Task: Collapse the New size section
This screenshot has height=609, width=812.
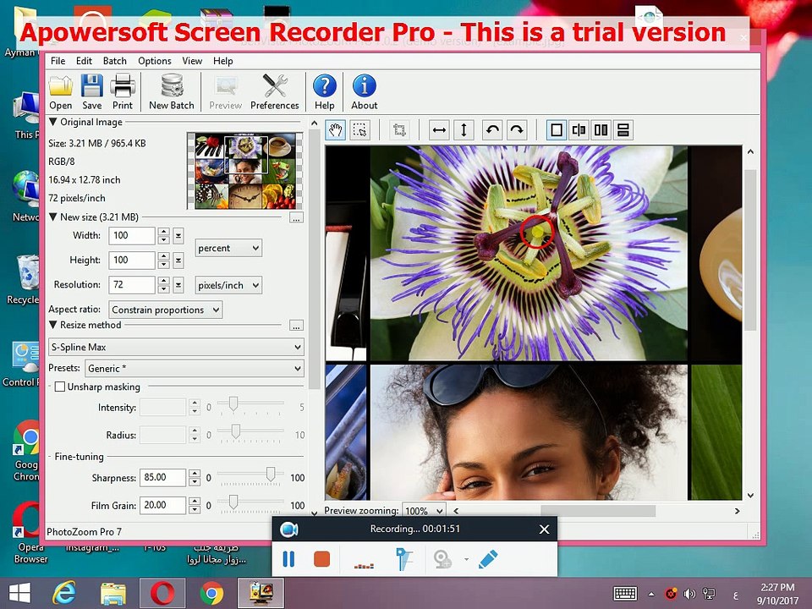Action: point(52,217)
